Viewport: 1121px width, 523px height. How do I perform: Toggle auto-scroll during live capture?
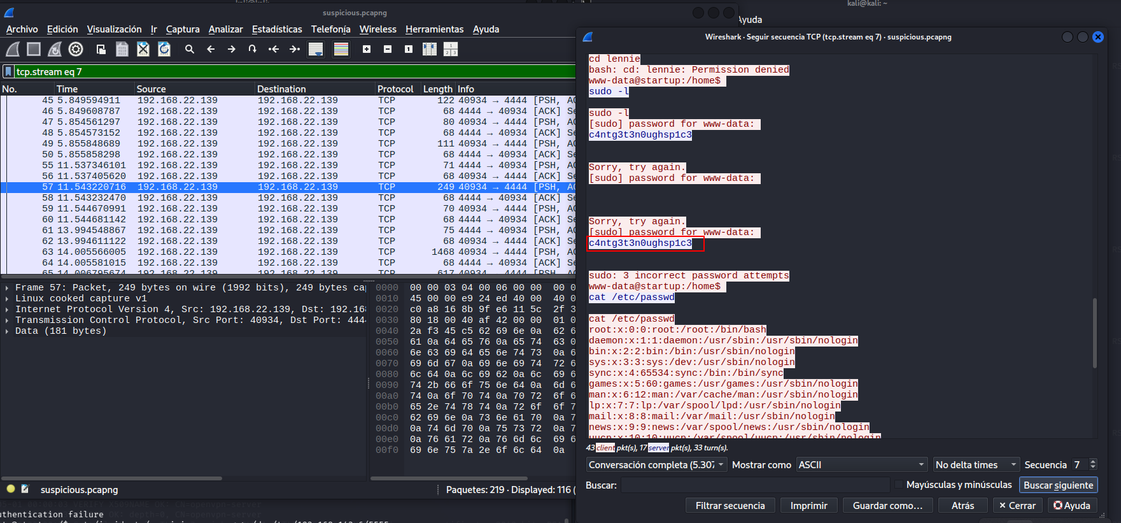pos(316,49)
